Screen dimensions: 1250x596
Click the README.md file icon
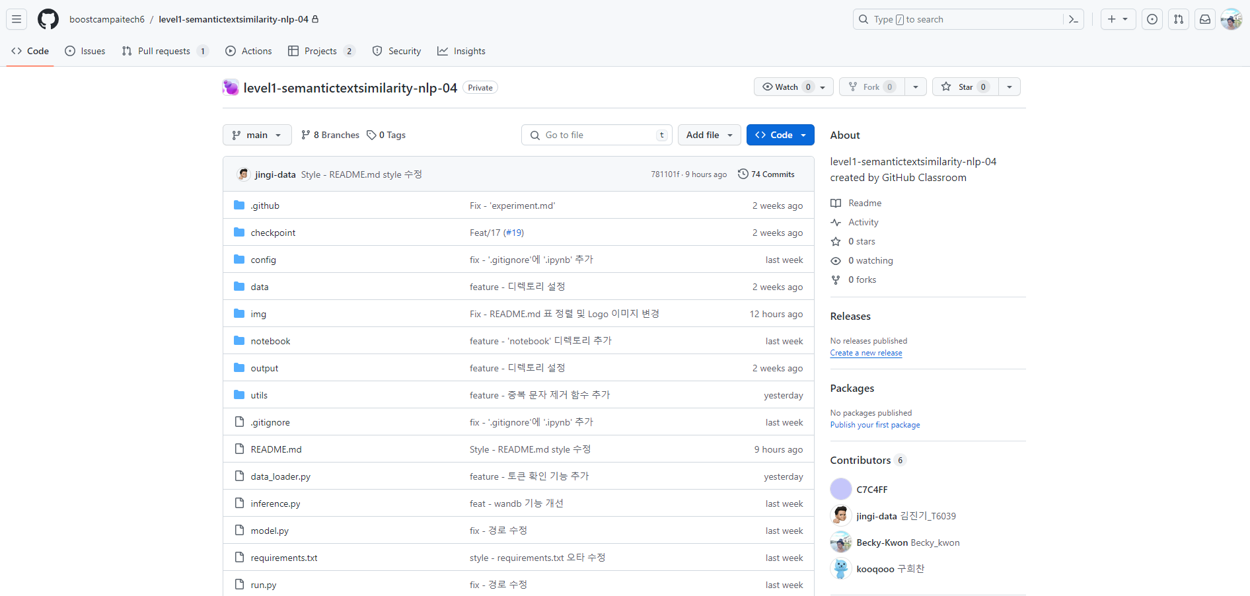(x=239, y=449)
